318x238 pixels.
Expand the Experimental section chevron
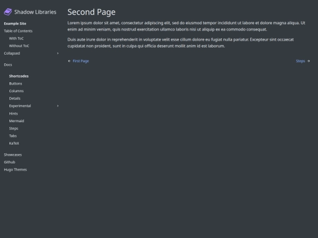58,106
